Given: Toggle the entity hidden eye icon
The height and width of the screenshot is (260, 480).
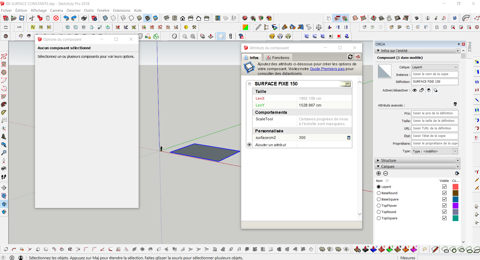Looking at the screenshot, I should click(x=415, y=90).
